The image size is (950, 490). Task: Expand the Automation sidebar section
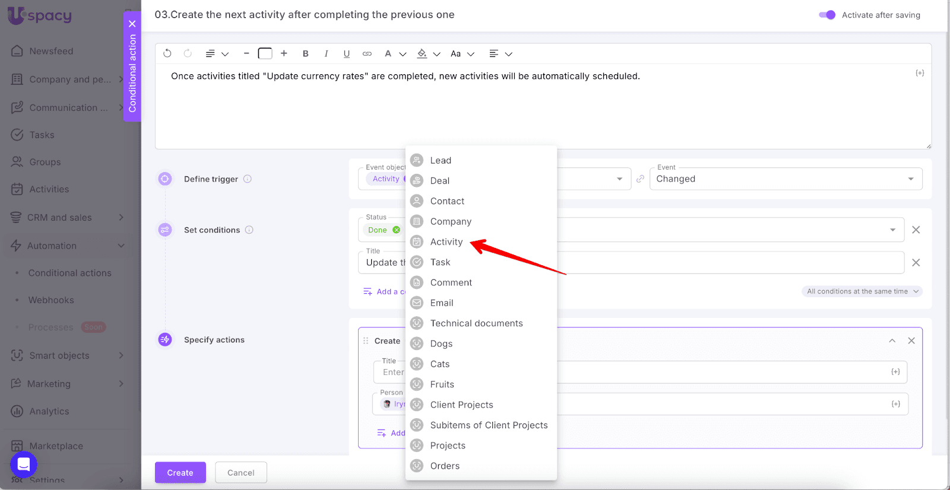121,246
